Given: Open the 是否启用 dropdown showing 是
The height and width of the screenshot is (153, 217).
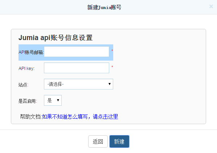Looking at the screenshot, I should tap(53, 100).
